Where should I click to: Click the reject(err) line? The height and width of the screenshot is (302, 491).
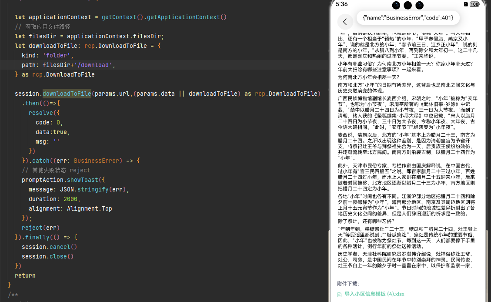[x=41, y=228]
